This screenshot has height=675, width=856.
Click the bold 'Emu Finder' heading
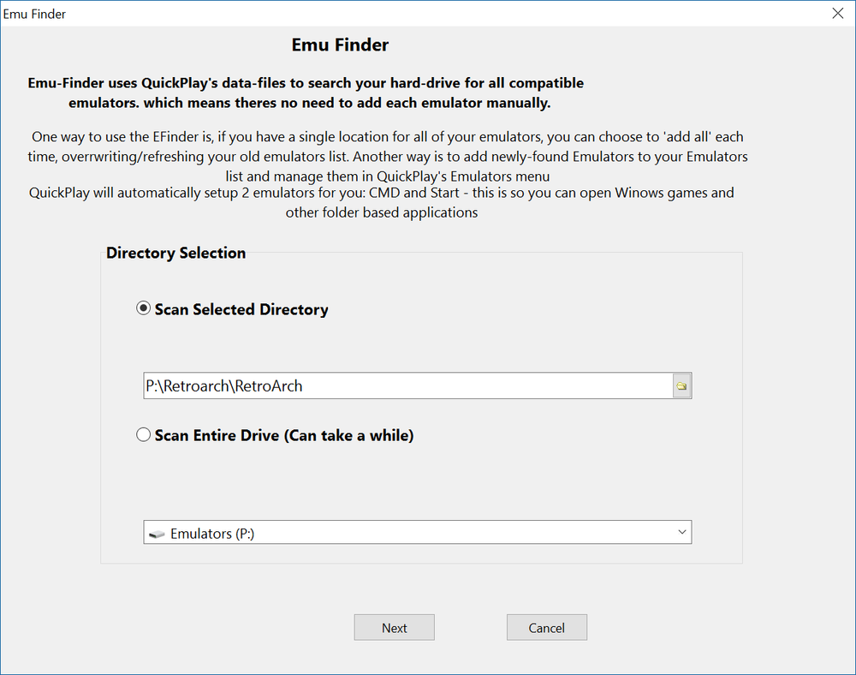point(340,45)
